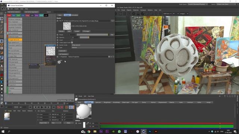Click Get Active Tag/Object button
Viewport: 239px width, 134px height.
31,12
